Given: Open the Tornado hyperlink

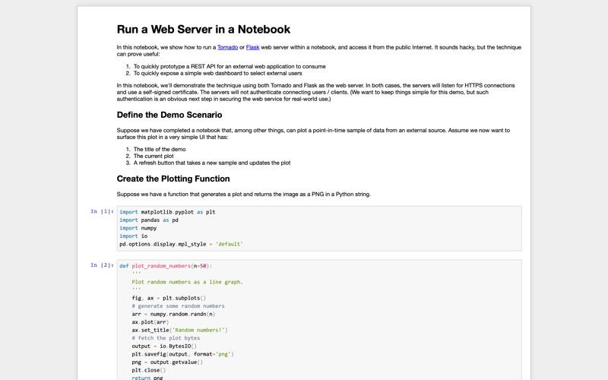Looking at the screenshot, I should 227,47.
